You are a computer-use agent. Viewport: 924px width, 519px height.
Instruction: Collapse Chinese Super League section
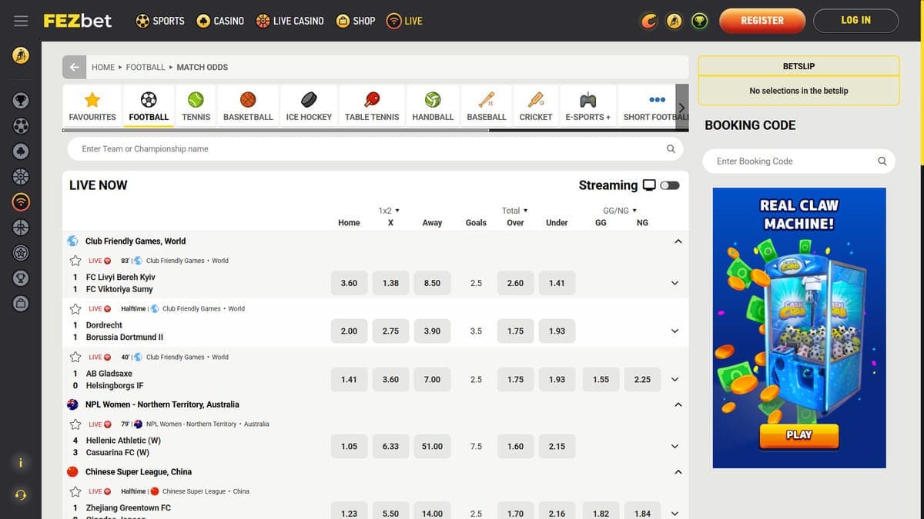point(678,472)
